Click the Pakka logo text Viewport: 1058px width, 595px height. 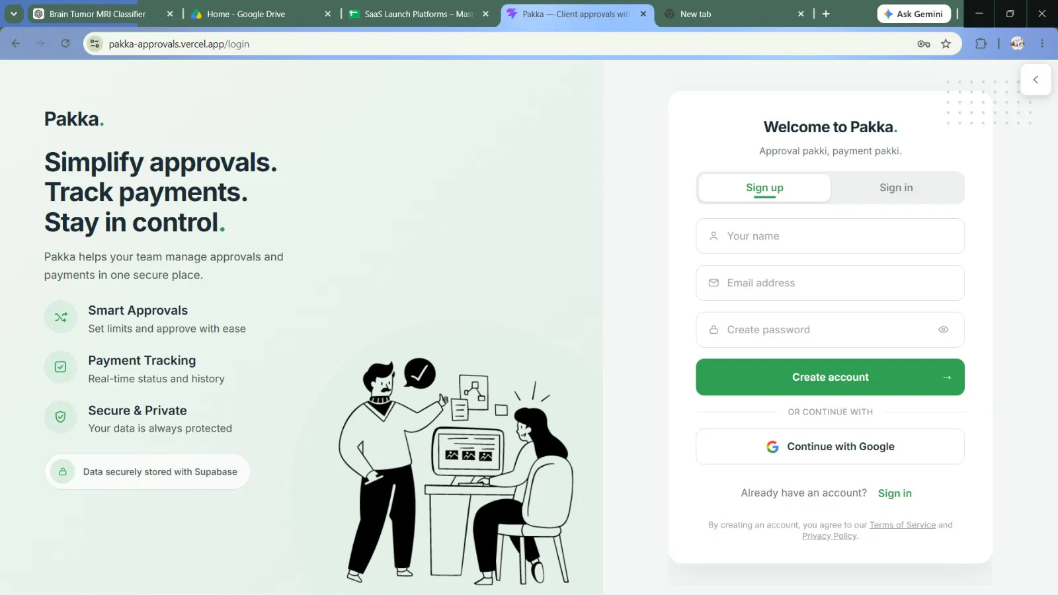[x=74, y=119]
